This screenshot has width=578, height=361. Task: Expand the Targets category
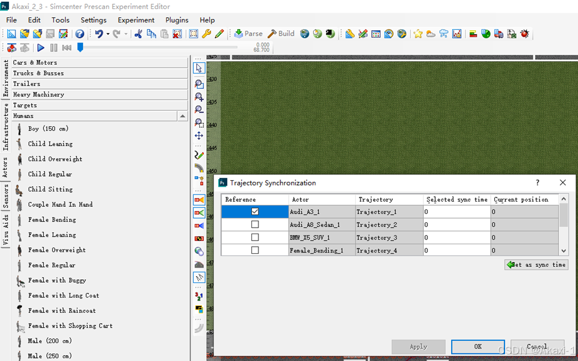click(x=100, y=105)
